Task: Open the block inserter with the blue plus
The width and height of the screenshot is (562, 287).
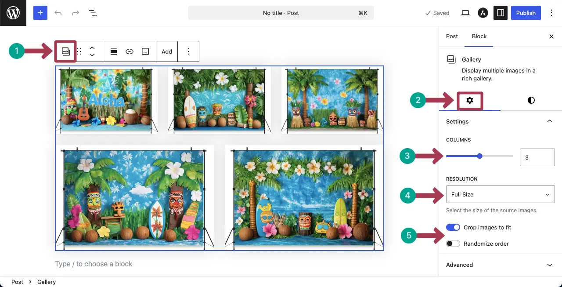Action: (x=40, y=13)
